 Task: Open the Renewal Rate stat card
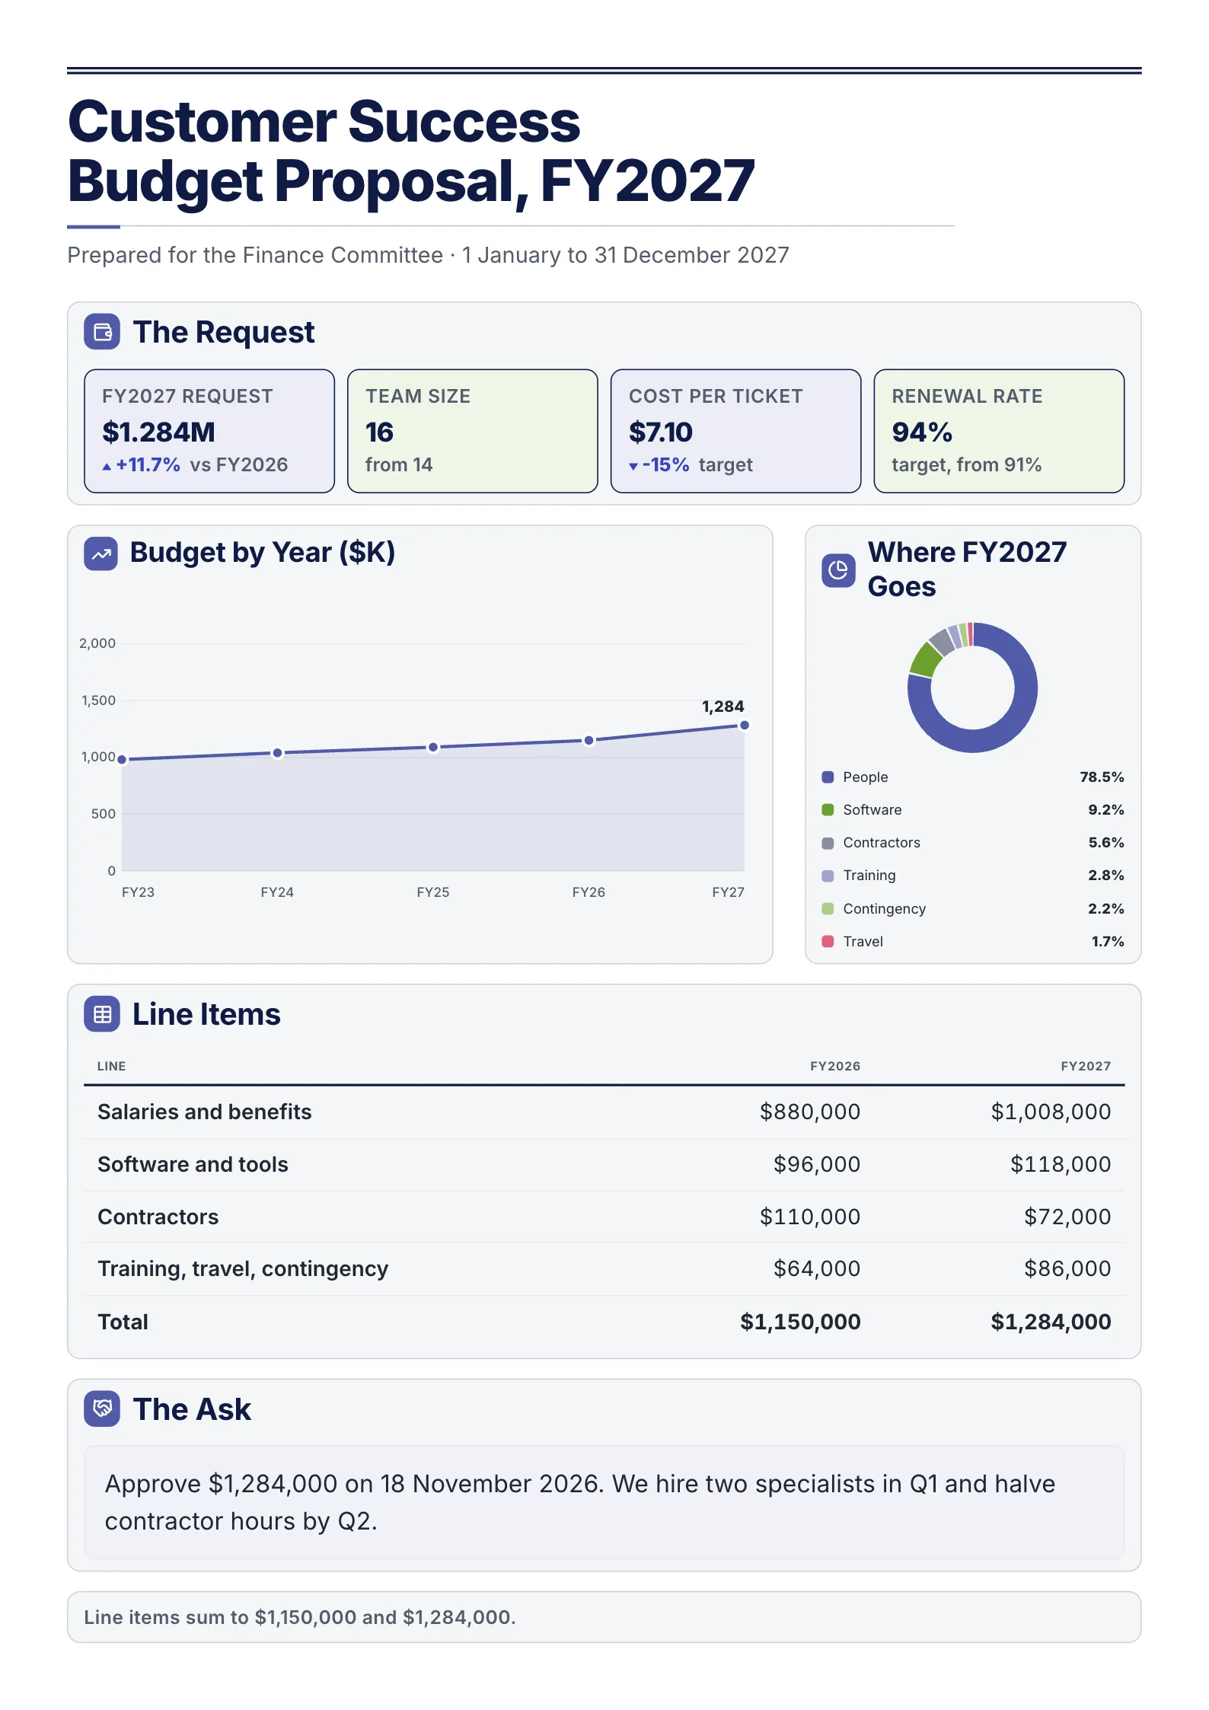point(999,431)
